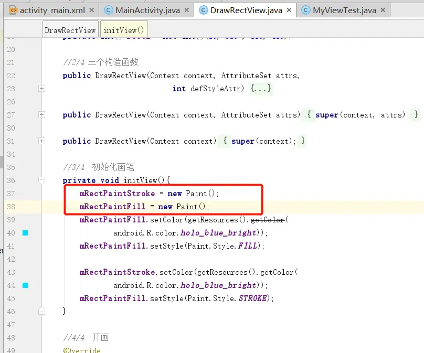
Task: Click the XML file icon on activity_main.xml tab
Action: pyautogui.click(x=13, y=10)
